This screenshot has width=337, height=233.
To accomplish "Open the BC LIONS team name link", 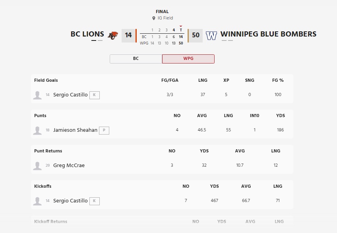I will pyautogui.click(x=87, y=34).
